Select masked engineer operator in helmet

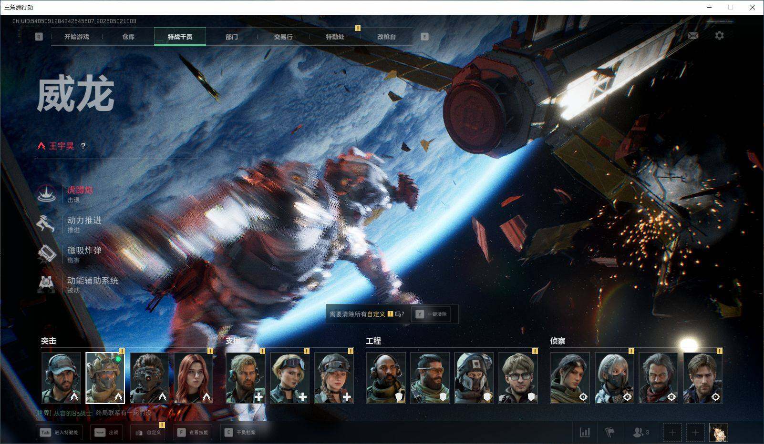coord(474,378)
